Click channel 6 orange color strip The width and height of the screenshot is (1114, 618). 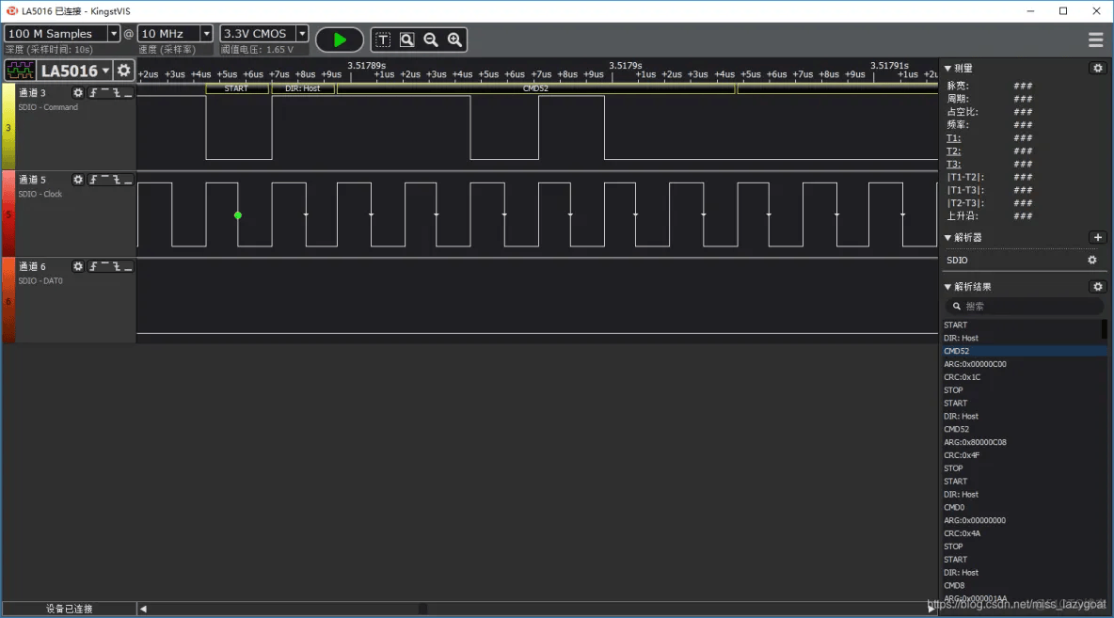(8, 300)
